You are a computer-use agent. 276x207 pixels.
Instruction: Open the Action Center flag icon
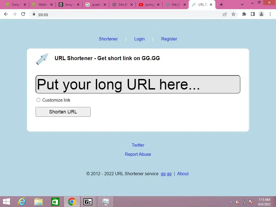(251, 202)
